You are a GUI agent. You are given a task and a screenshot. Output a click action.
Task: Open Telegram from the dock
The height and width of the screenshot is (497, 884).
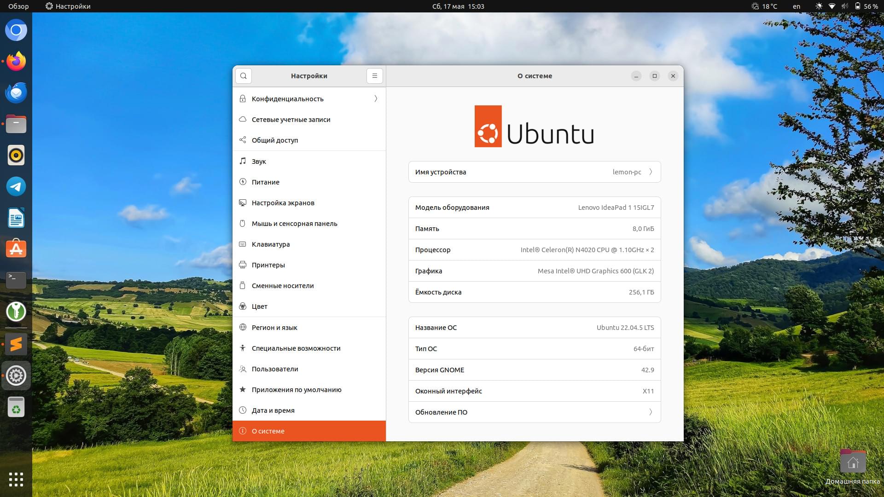[x=16, y=186]
